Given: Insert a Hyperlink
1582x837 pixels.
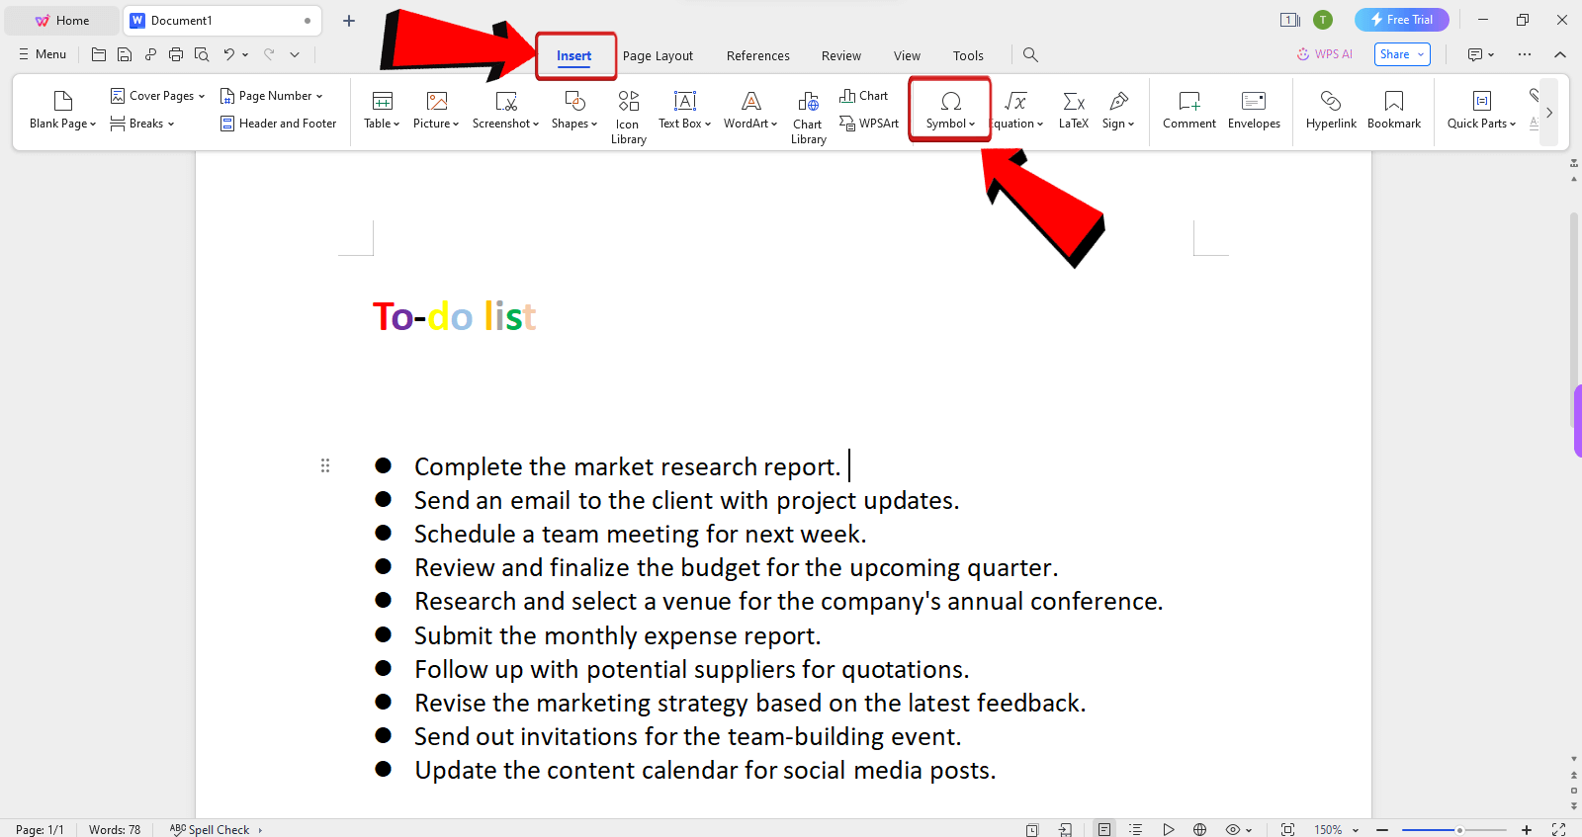Looking at the screenshot, I should point(1331,110).
